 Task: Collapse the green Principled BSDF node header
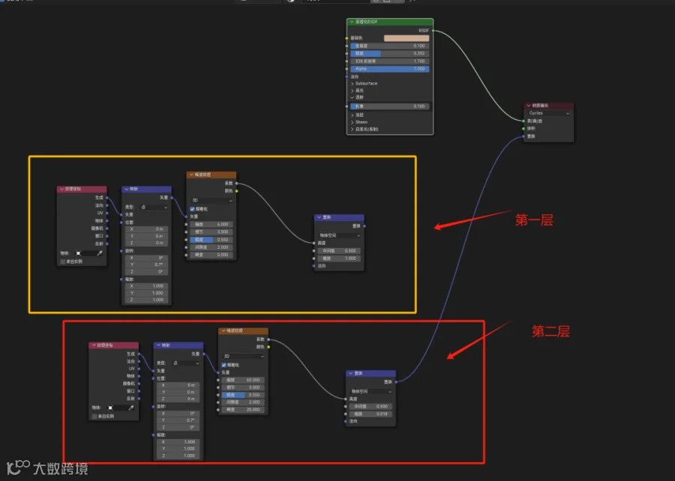[x=352, y=22]
